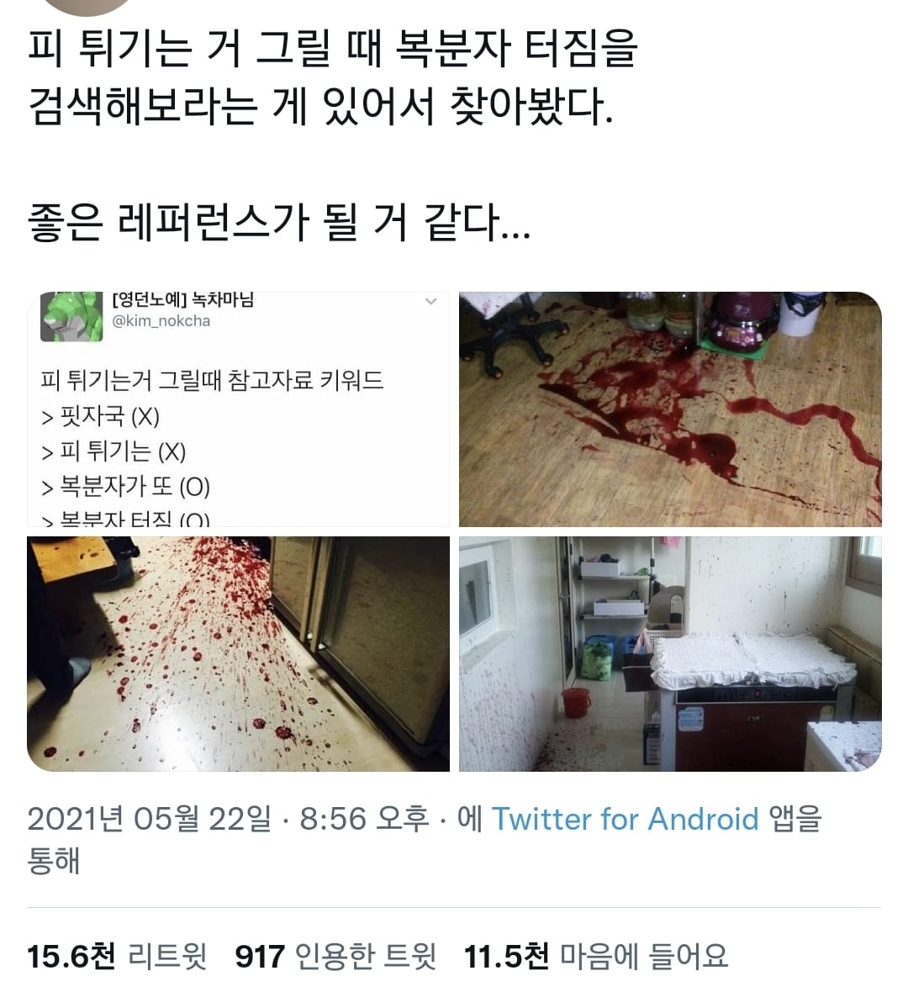Open the quoted tweet screenshot thumbnail
Image resolution: width=908 pixels, height=992 pixels.
pos(238,409)
